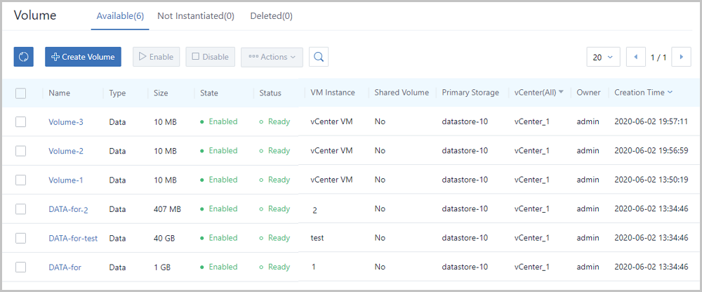Check the DATA-for-test row checkbox
The image size is (702, 292).
pyautogui.click(x=20, y=238)
